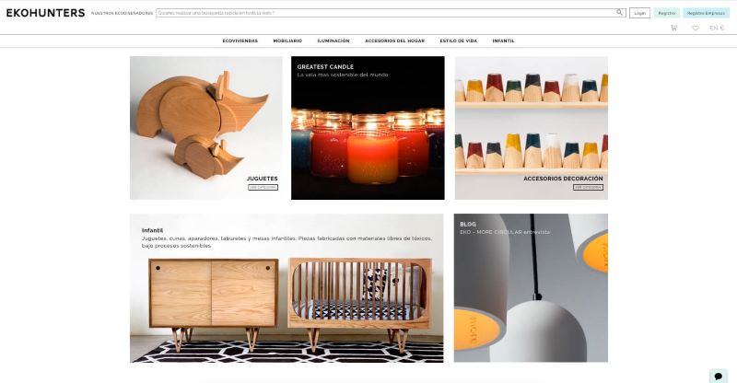
Task: Click the Registro button
Action: (666, 13)
